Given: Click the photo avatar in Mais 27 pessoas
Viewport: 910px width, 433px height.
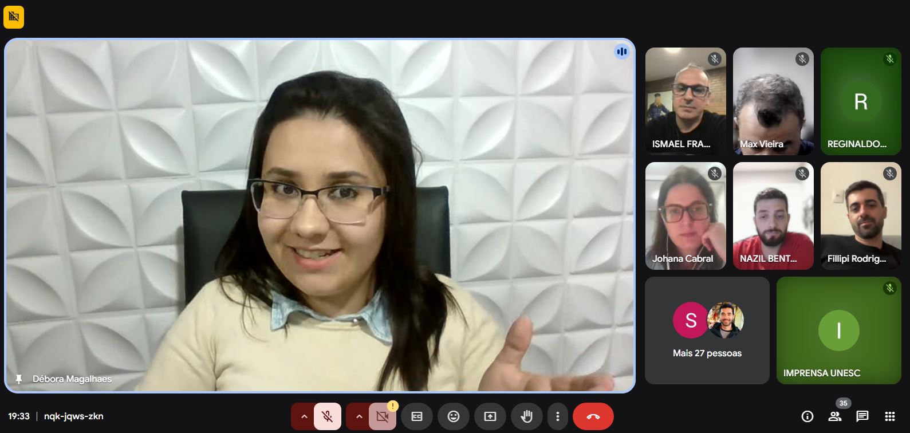Looking at the screenshot, I should click(x=725, y=320).
